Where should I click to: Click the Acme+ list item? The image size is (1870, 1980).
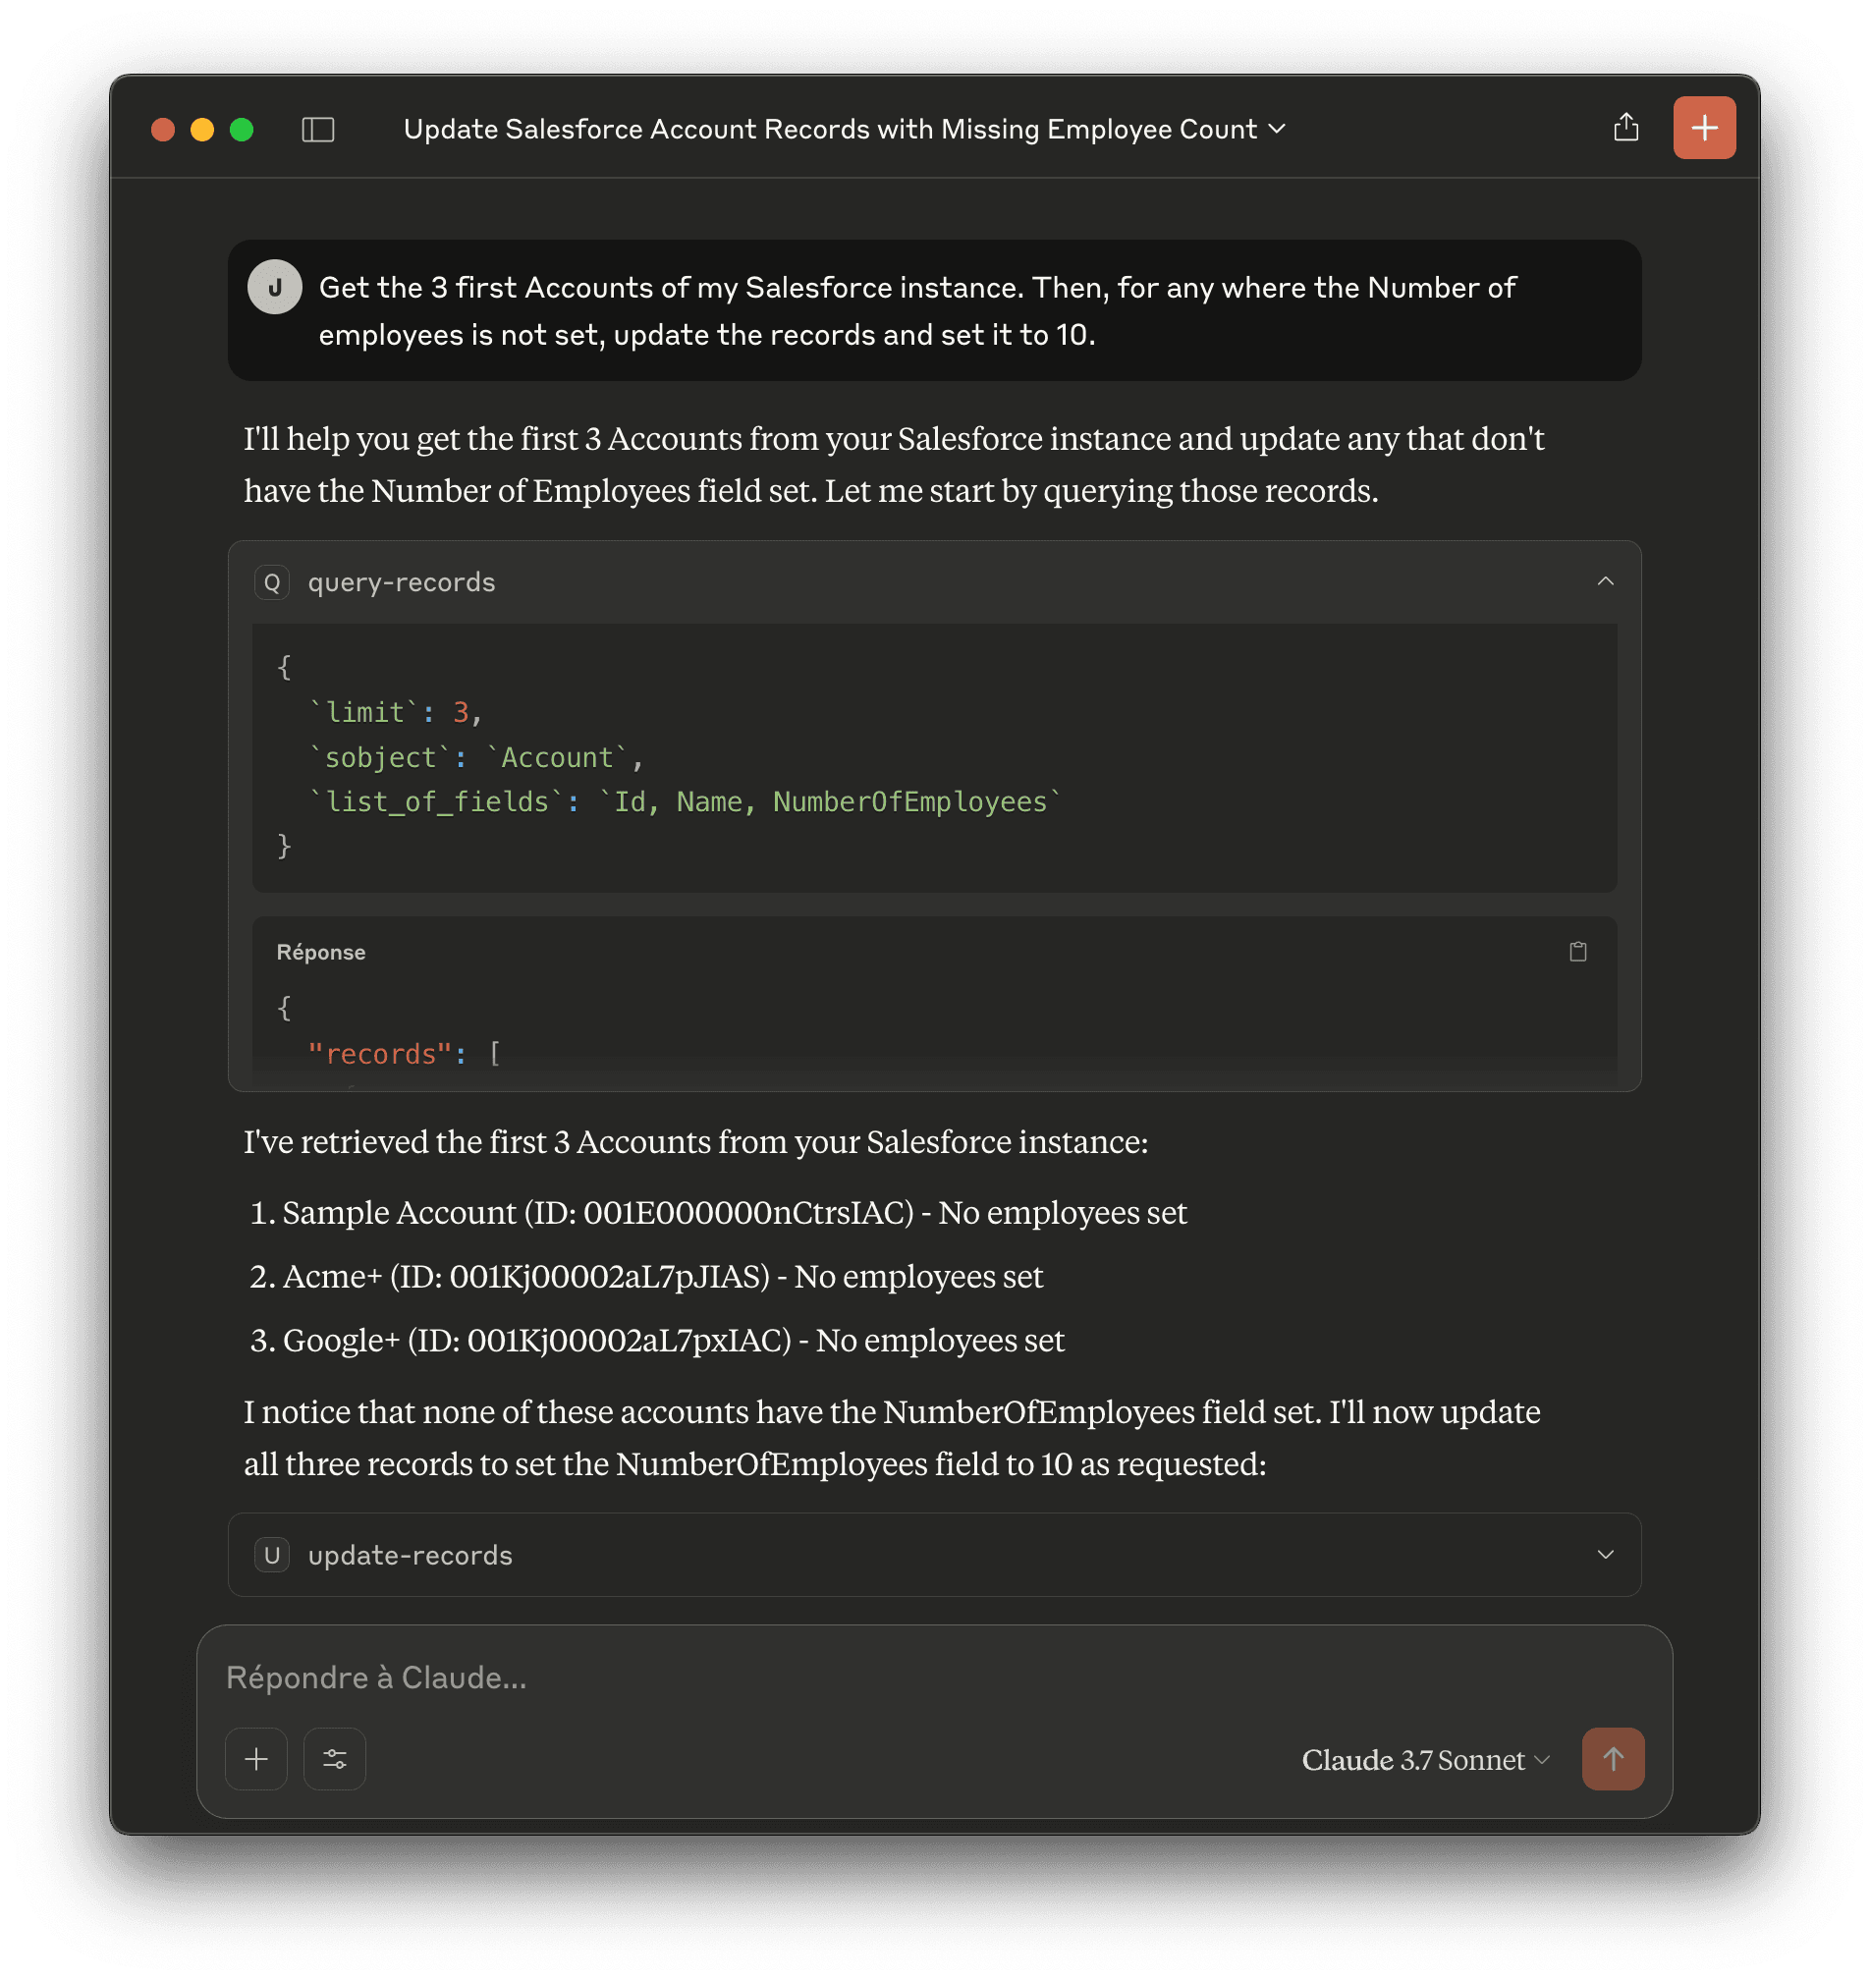[646, 1276]
